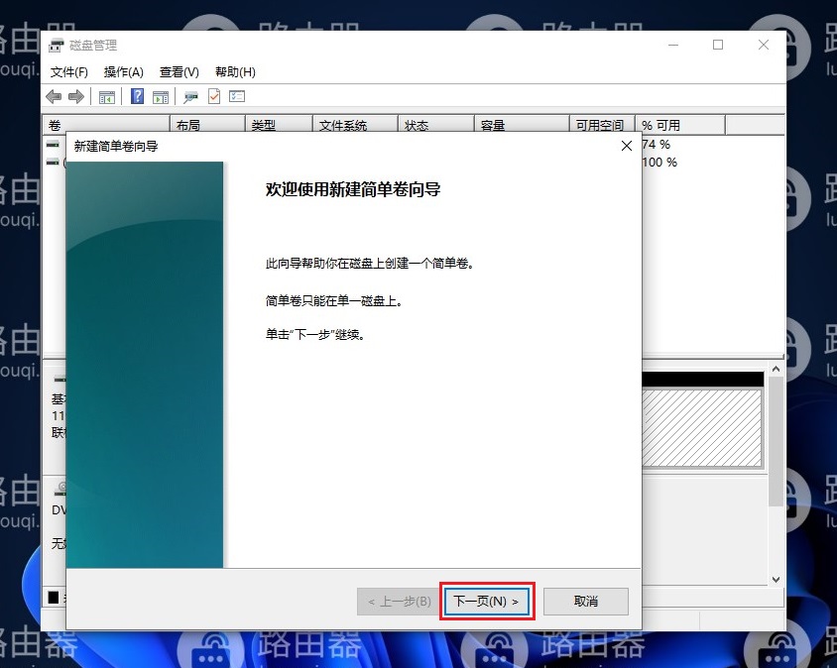Viewport: 837px width, 668px height.
Task: Click the vertical scrollbar thumb in disk pane
Action: (777, 441)
